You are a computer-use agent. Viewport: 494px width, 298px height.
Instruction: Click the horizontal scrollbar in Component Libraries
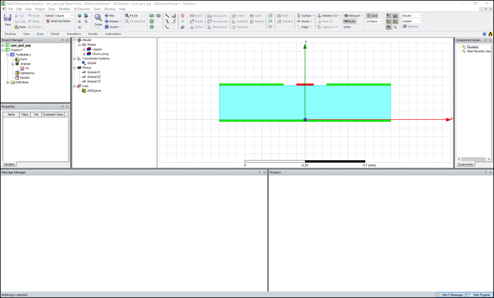[x=474, y=159]
